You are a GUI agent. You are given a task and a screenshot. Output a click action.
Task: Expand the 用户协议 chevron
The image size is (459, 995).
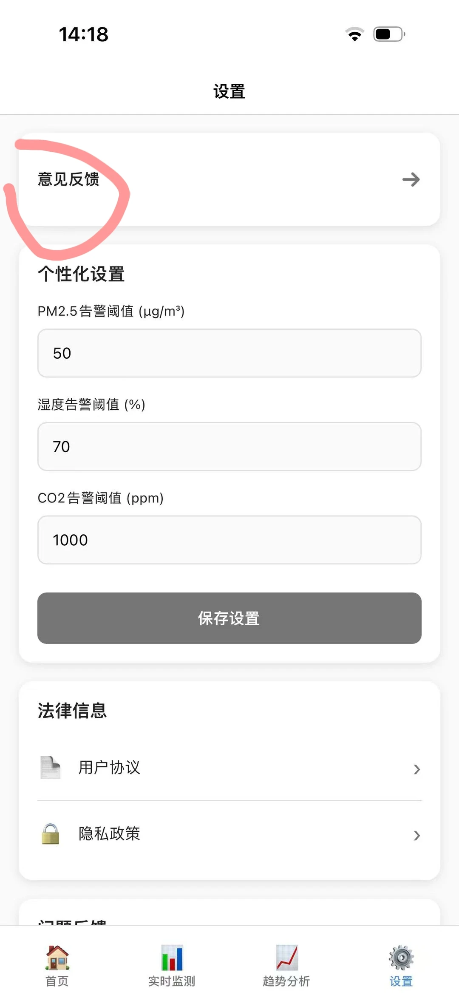416,769
